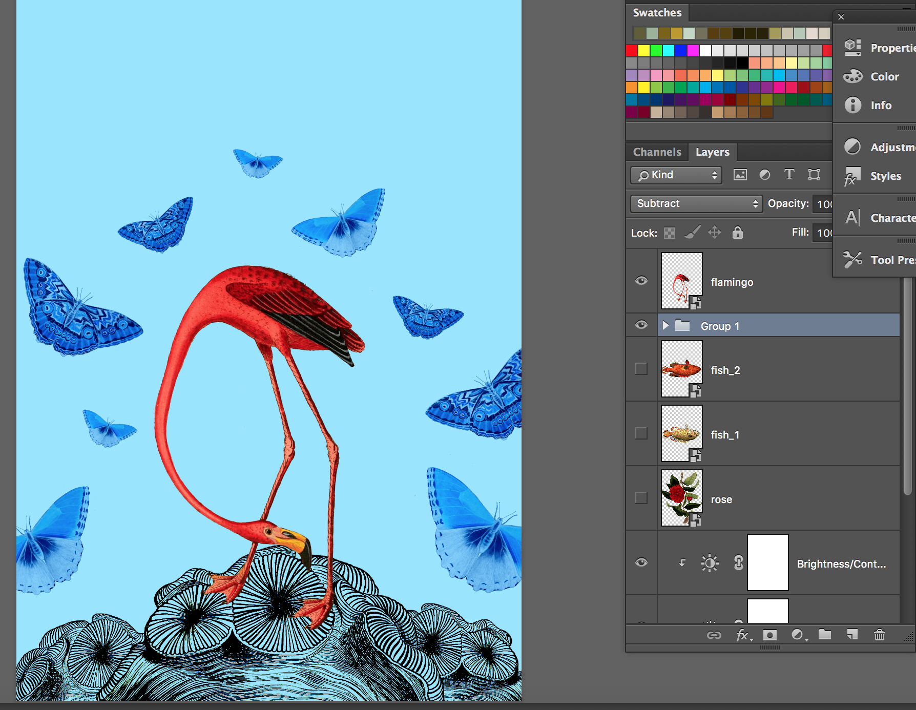Screen dimensions: 916x710
Task: Show the fish_1 layer
Action: [x=641, y=433]
